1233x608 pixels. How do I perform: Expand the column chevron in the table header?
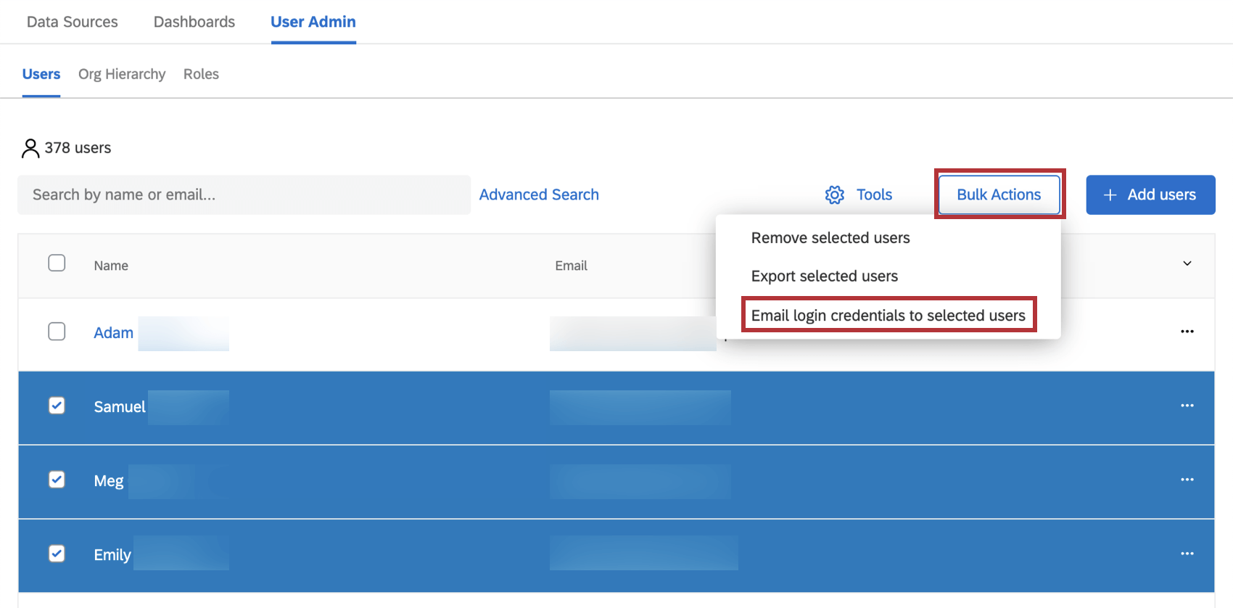1187,263
